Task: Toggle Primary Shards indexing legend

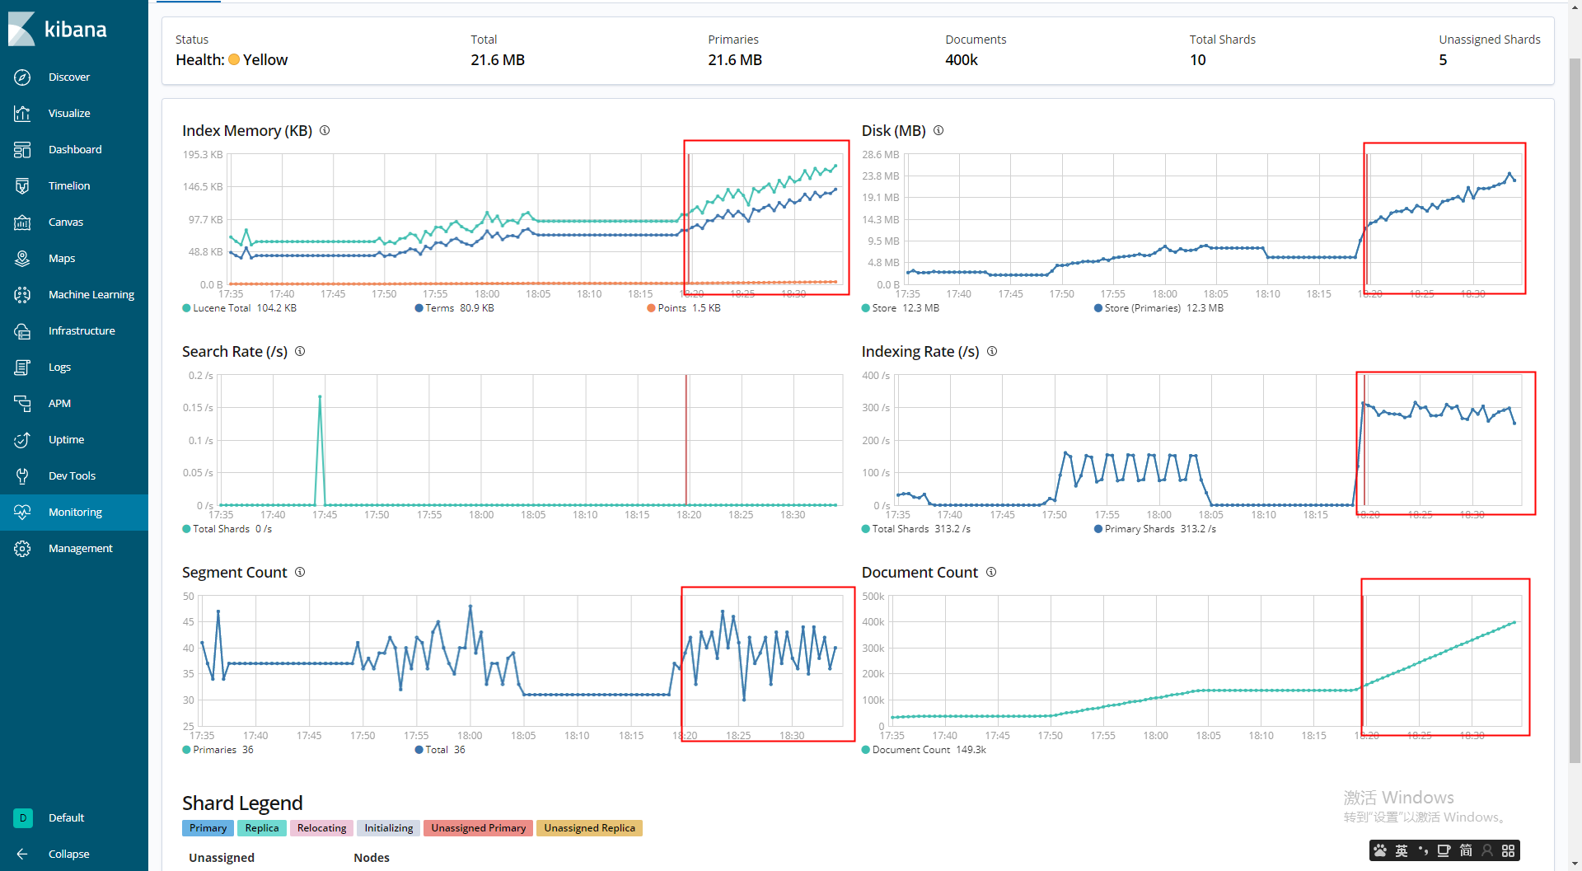Action: [1155, 529]
